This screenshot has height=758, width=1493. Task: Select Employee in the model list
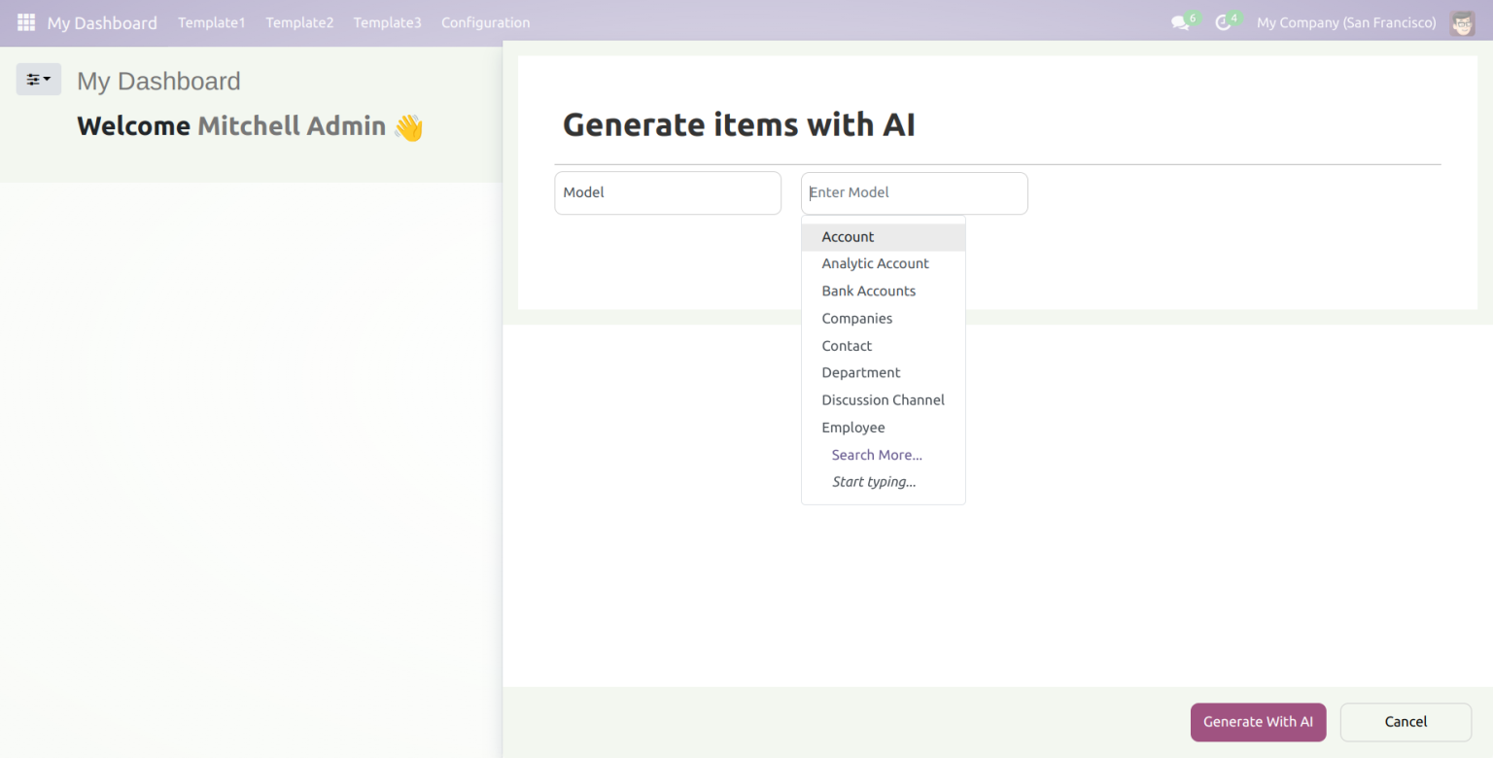click(x=852, y=428)
